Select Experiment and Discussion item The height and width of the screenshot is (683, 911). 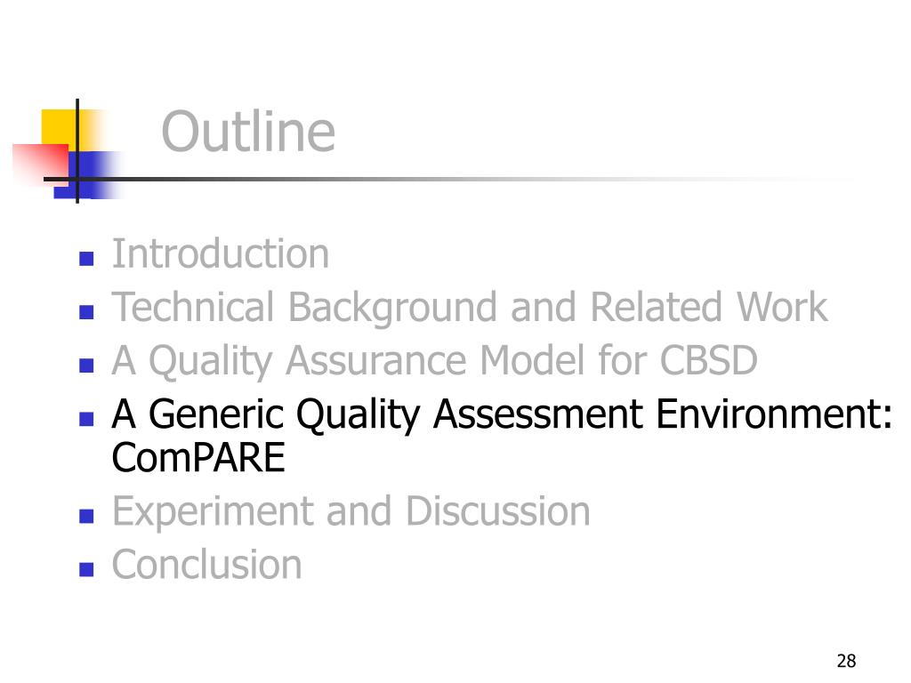pos(351,511)
